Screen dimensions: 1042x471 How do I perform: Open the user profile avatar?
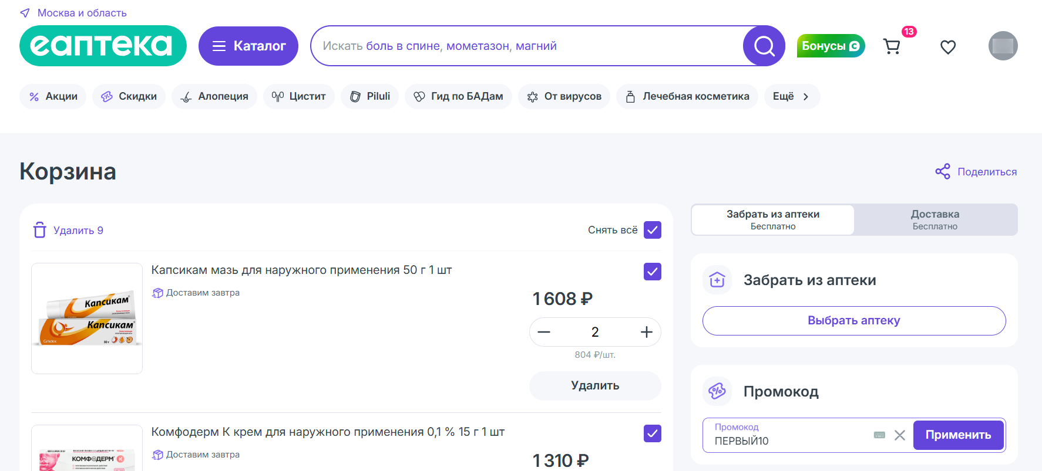(x=1003, y=46)
